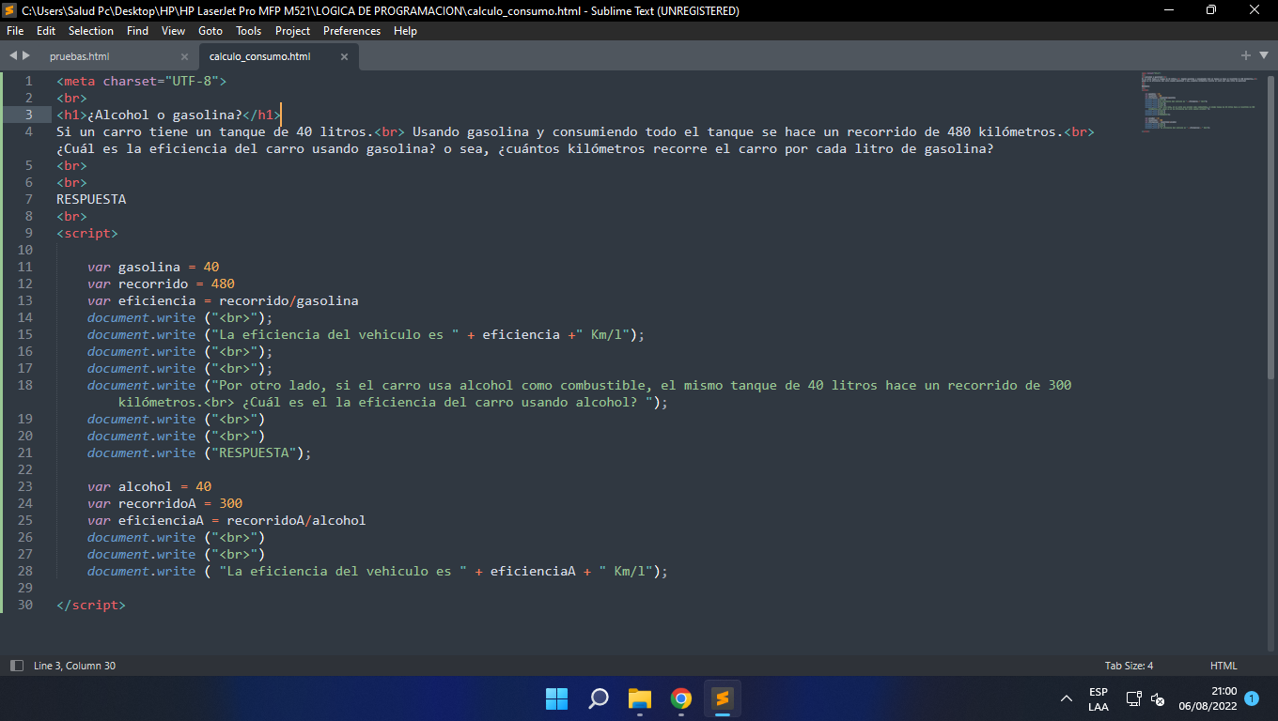Image resolution: width=1278 pixels, height=721 pixels.
Task: Minimize the Sublime Text window
Action: tap(1168, 10)
